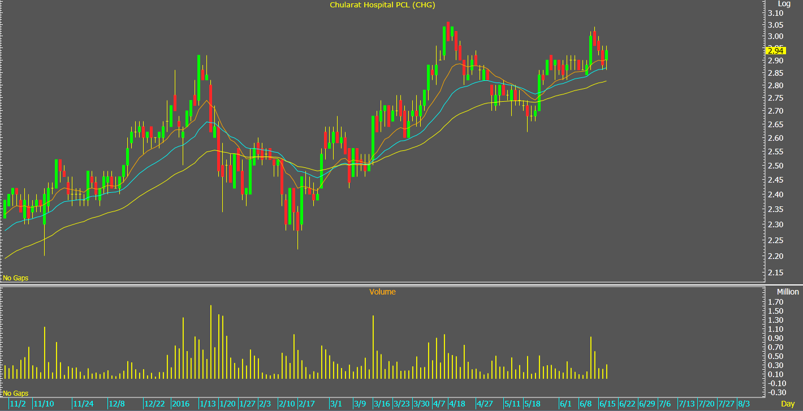
Task: Select the 2.80 price axis label
Action: click(x=775, y=85)
